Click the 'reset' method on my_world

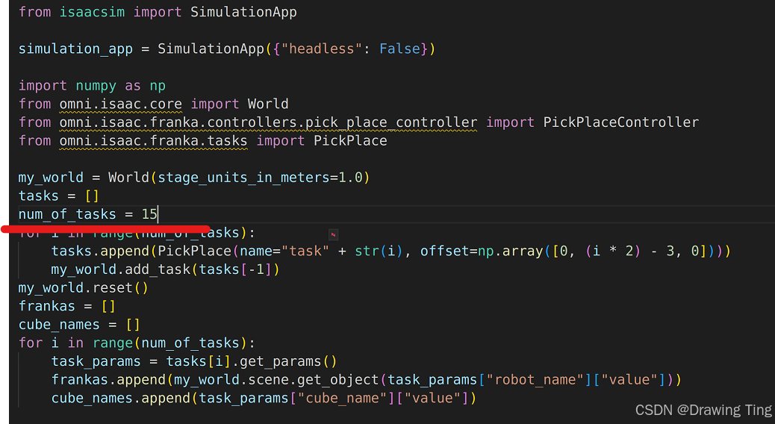[112, 287]
